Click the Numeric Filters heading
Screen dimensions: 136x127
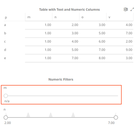click(61, 79)
